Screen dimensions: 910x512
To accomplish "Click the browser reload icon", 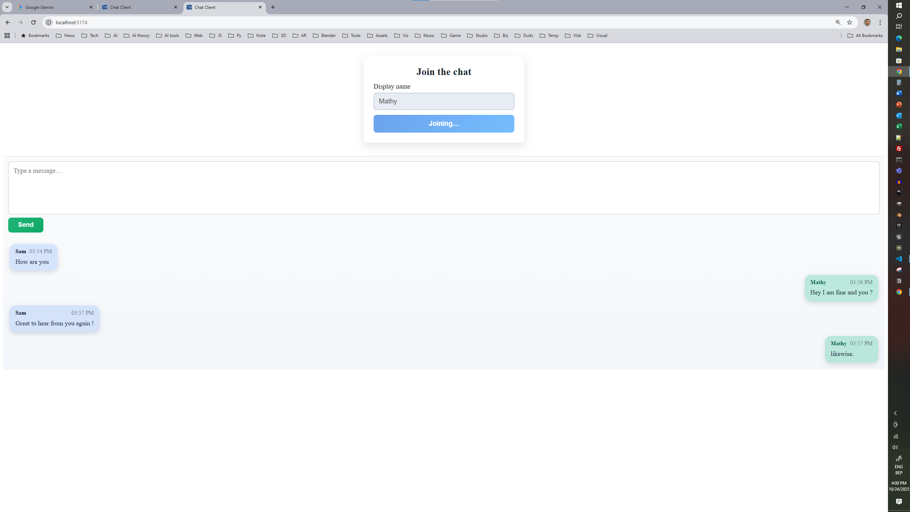I will (33, 22).
